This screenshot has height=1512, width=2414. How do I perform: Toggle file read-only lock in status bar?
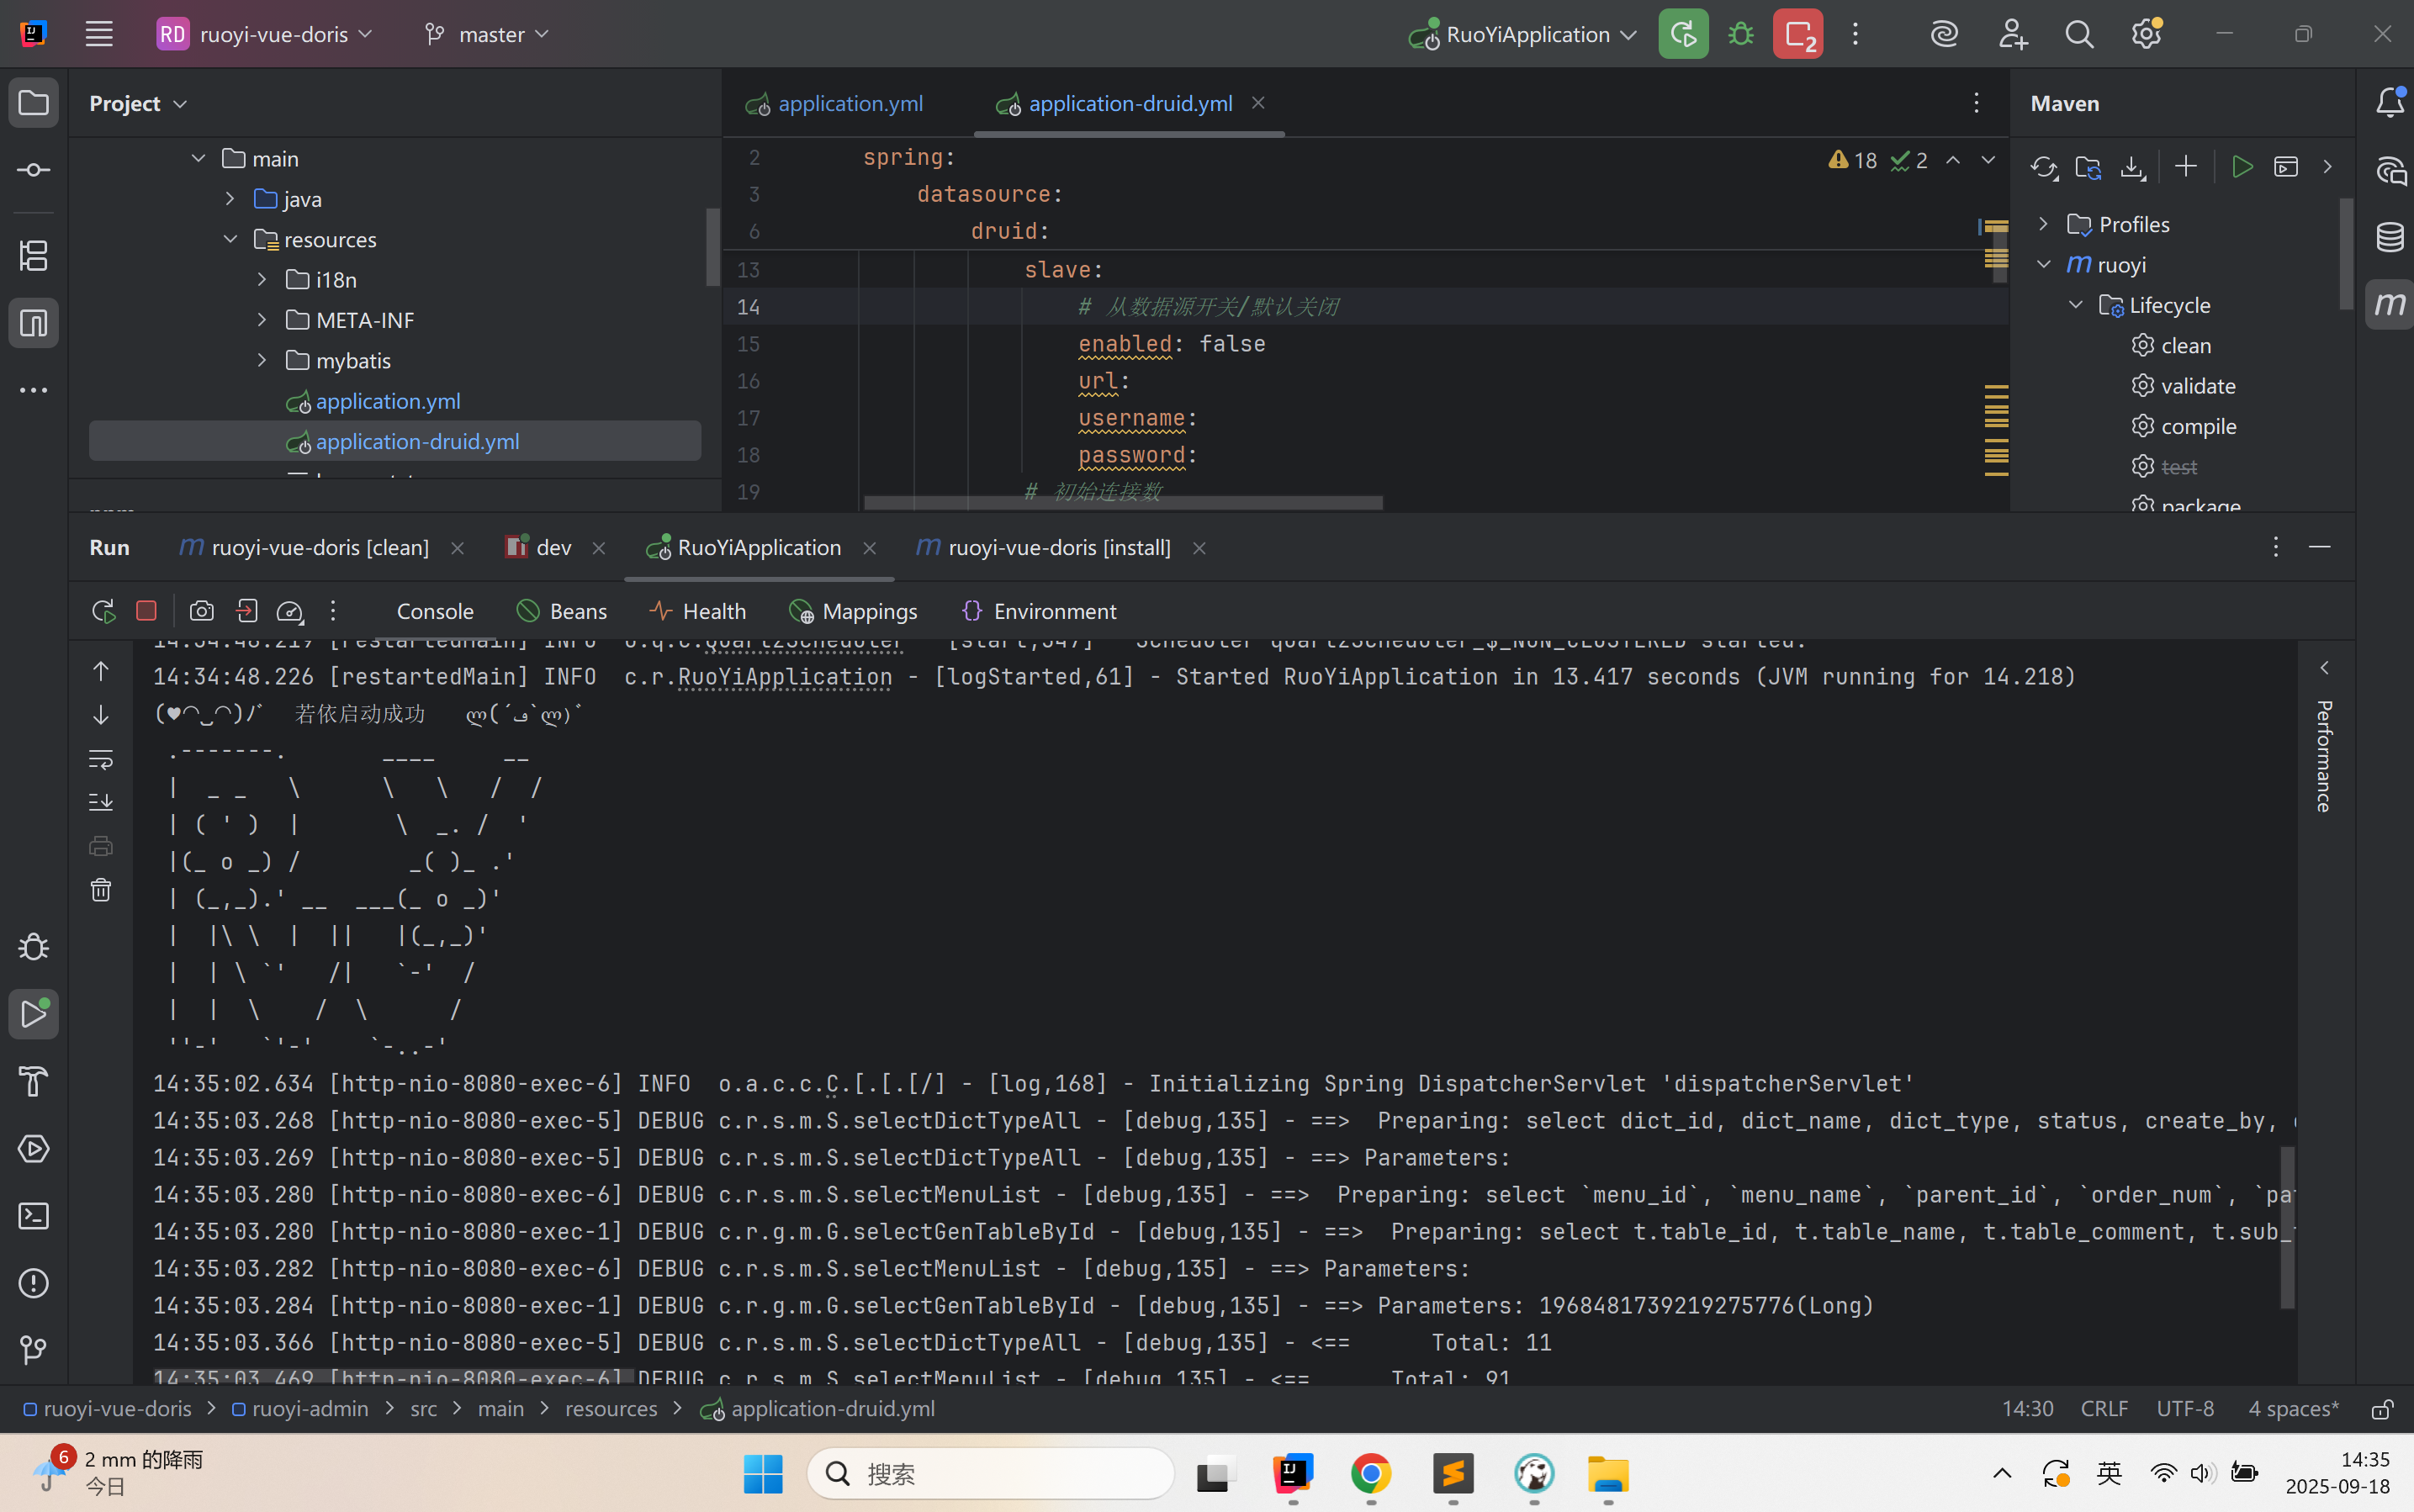[x=2382, y=1409]
